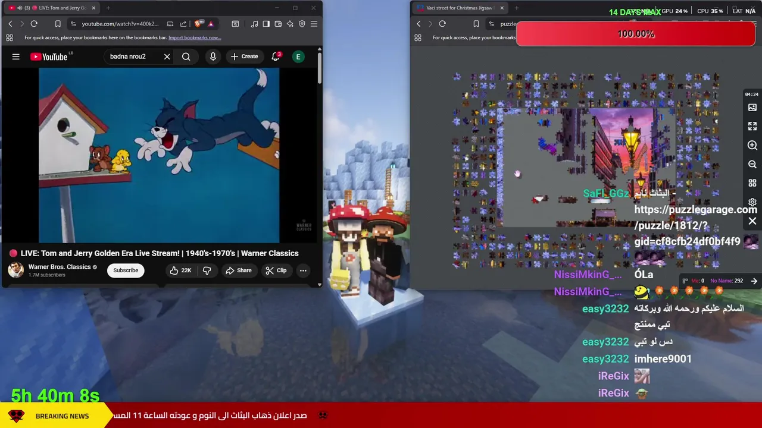This screenshot has width=762, height=428.
Task: Open site settings icon in puzzle window
Action: (x=491, y=24)
